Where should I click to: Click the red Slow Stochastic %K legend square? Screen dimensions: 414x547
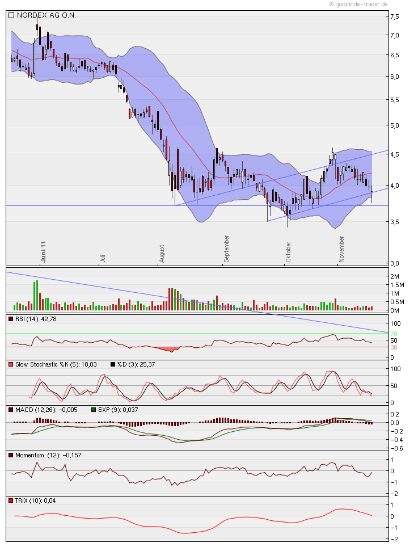click(x=11, y=364)
